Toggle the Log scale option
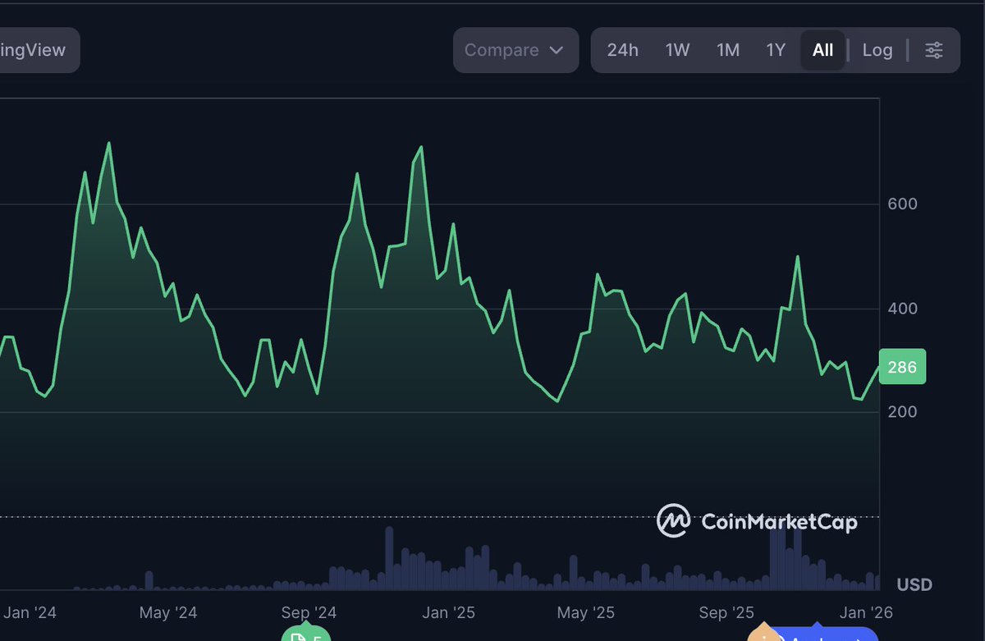The height and width of the screenshot is (641, 985). click(x=877, y=50)
